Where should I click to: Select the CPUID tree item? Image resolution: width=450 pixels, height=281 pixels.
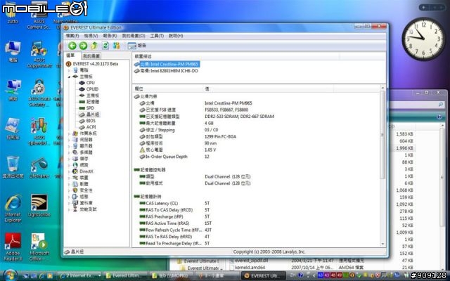(92, 89)
